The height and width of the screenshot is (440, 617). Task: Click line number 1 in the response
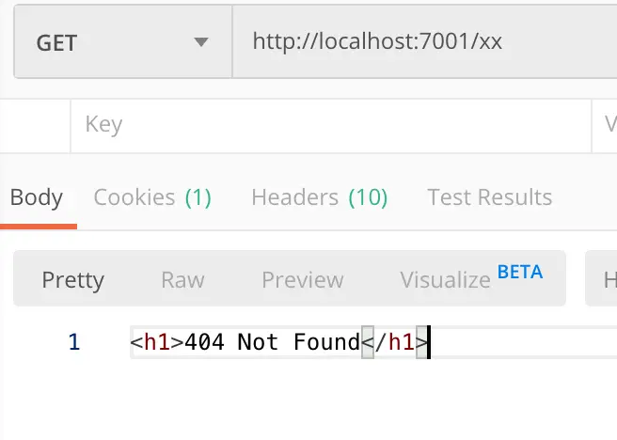[73, 342]
